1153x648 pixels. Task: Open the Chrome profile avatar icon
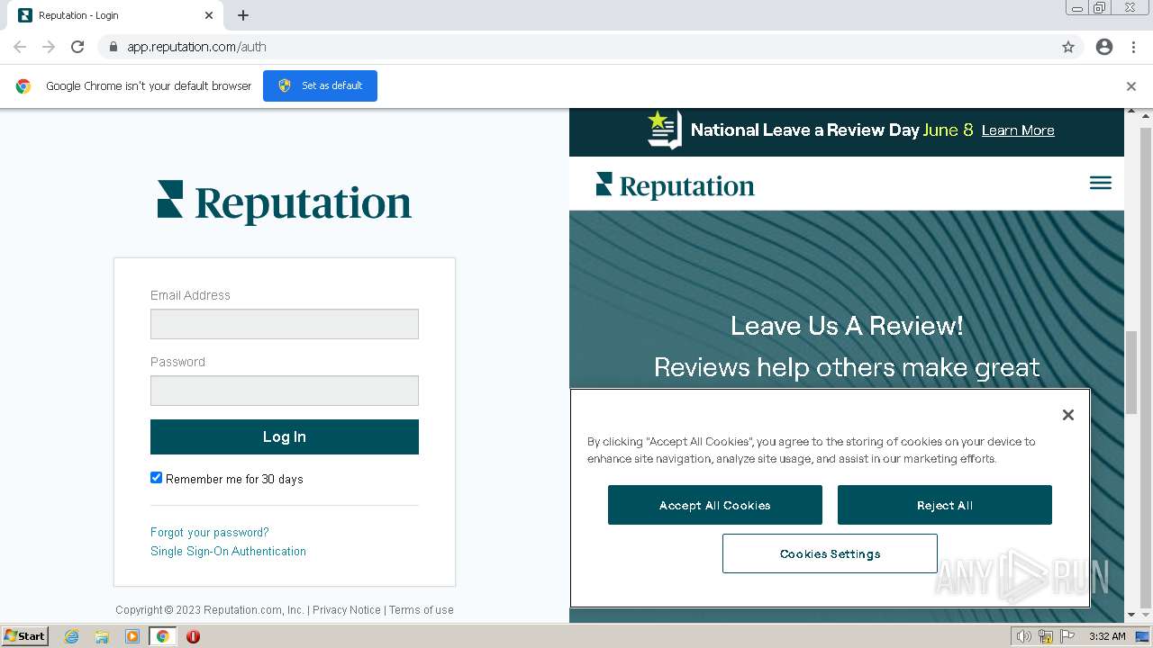[1104, 47]
